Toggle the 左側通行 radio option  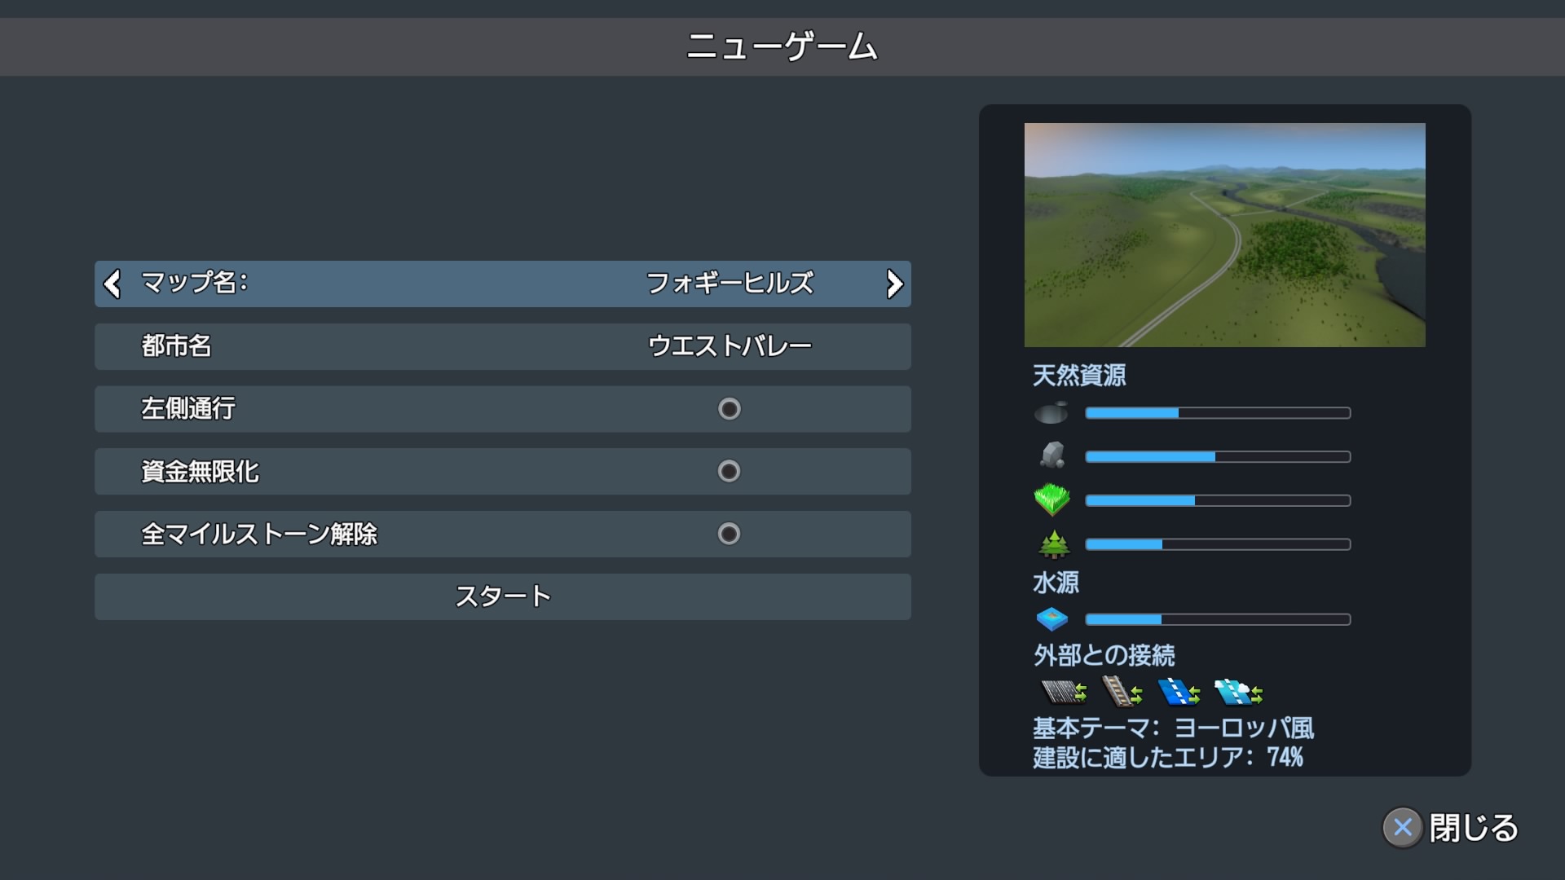coord(729,409)
